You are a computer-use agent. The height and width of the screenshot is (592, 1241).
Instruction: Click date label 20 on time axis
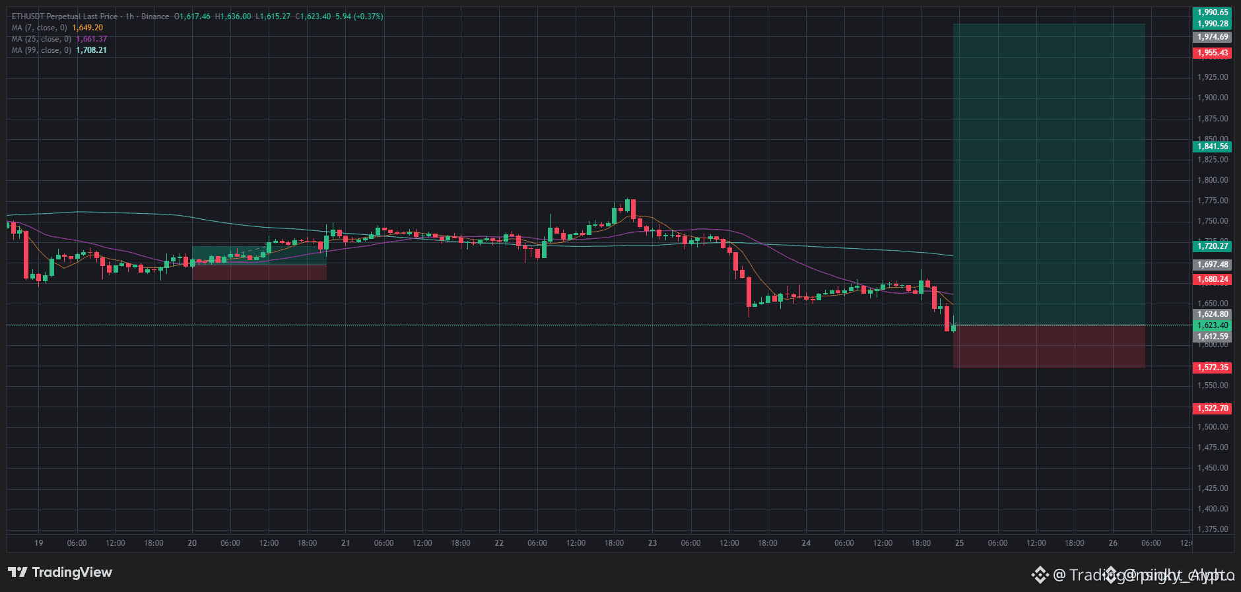click(192, 543)
